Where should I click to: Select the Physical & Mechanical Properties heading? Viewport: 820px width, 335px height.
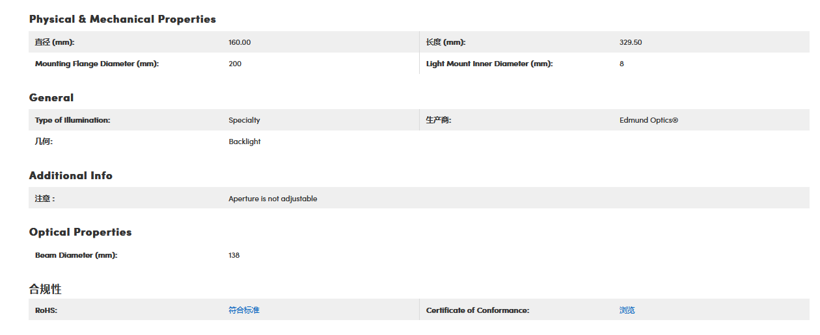click(122, 19)
